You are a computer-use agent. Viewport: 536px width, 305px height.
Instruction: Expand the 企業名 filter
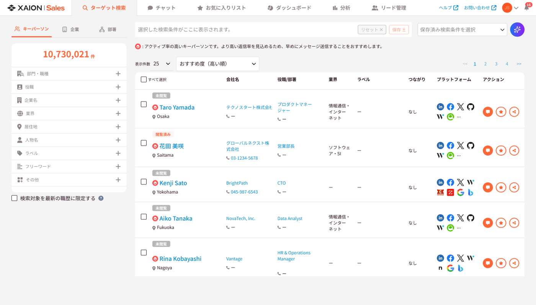[x=69, y=100]
